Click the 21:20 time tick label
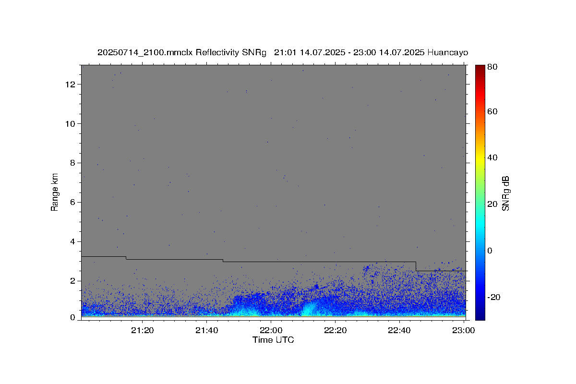 (x=142, y=330)
